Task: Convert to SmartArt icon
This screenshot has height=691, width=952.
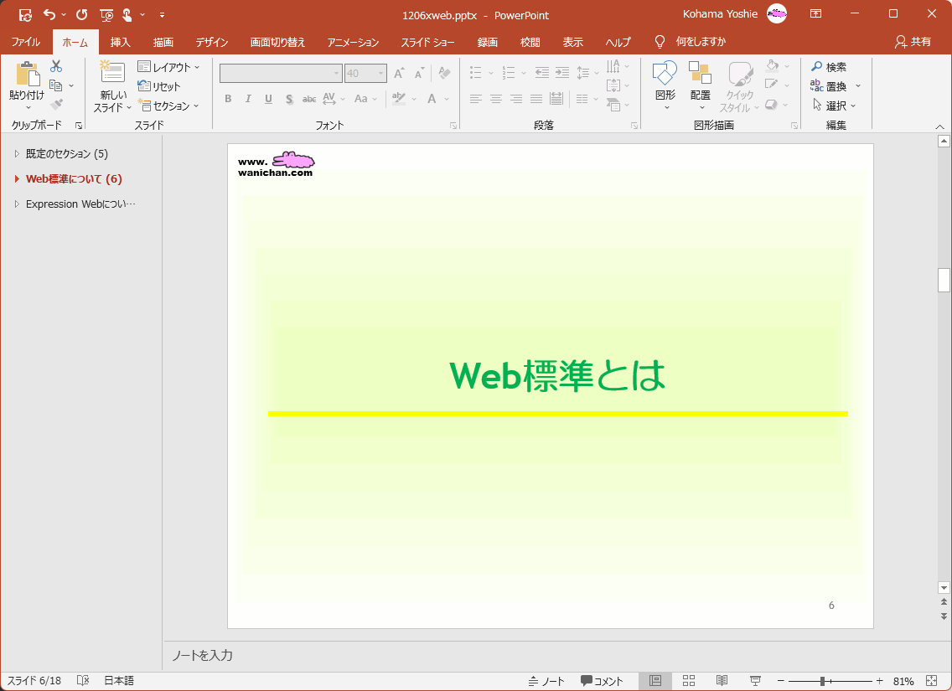Action: pyautogui.click(x=613, y=105)
